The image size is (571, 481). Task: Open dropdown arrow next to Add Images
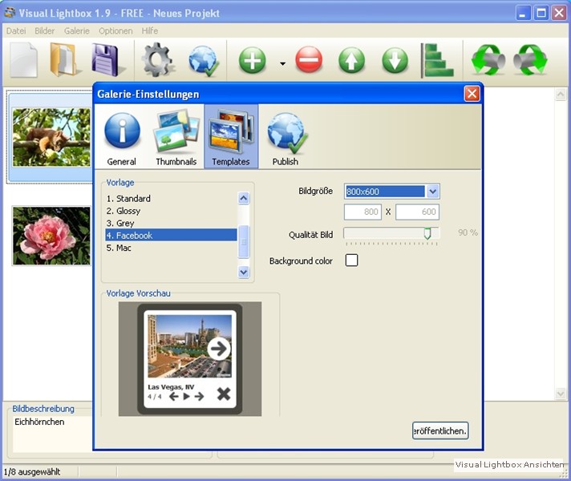pos(282,63)
